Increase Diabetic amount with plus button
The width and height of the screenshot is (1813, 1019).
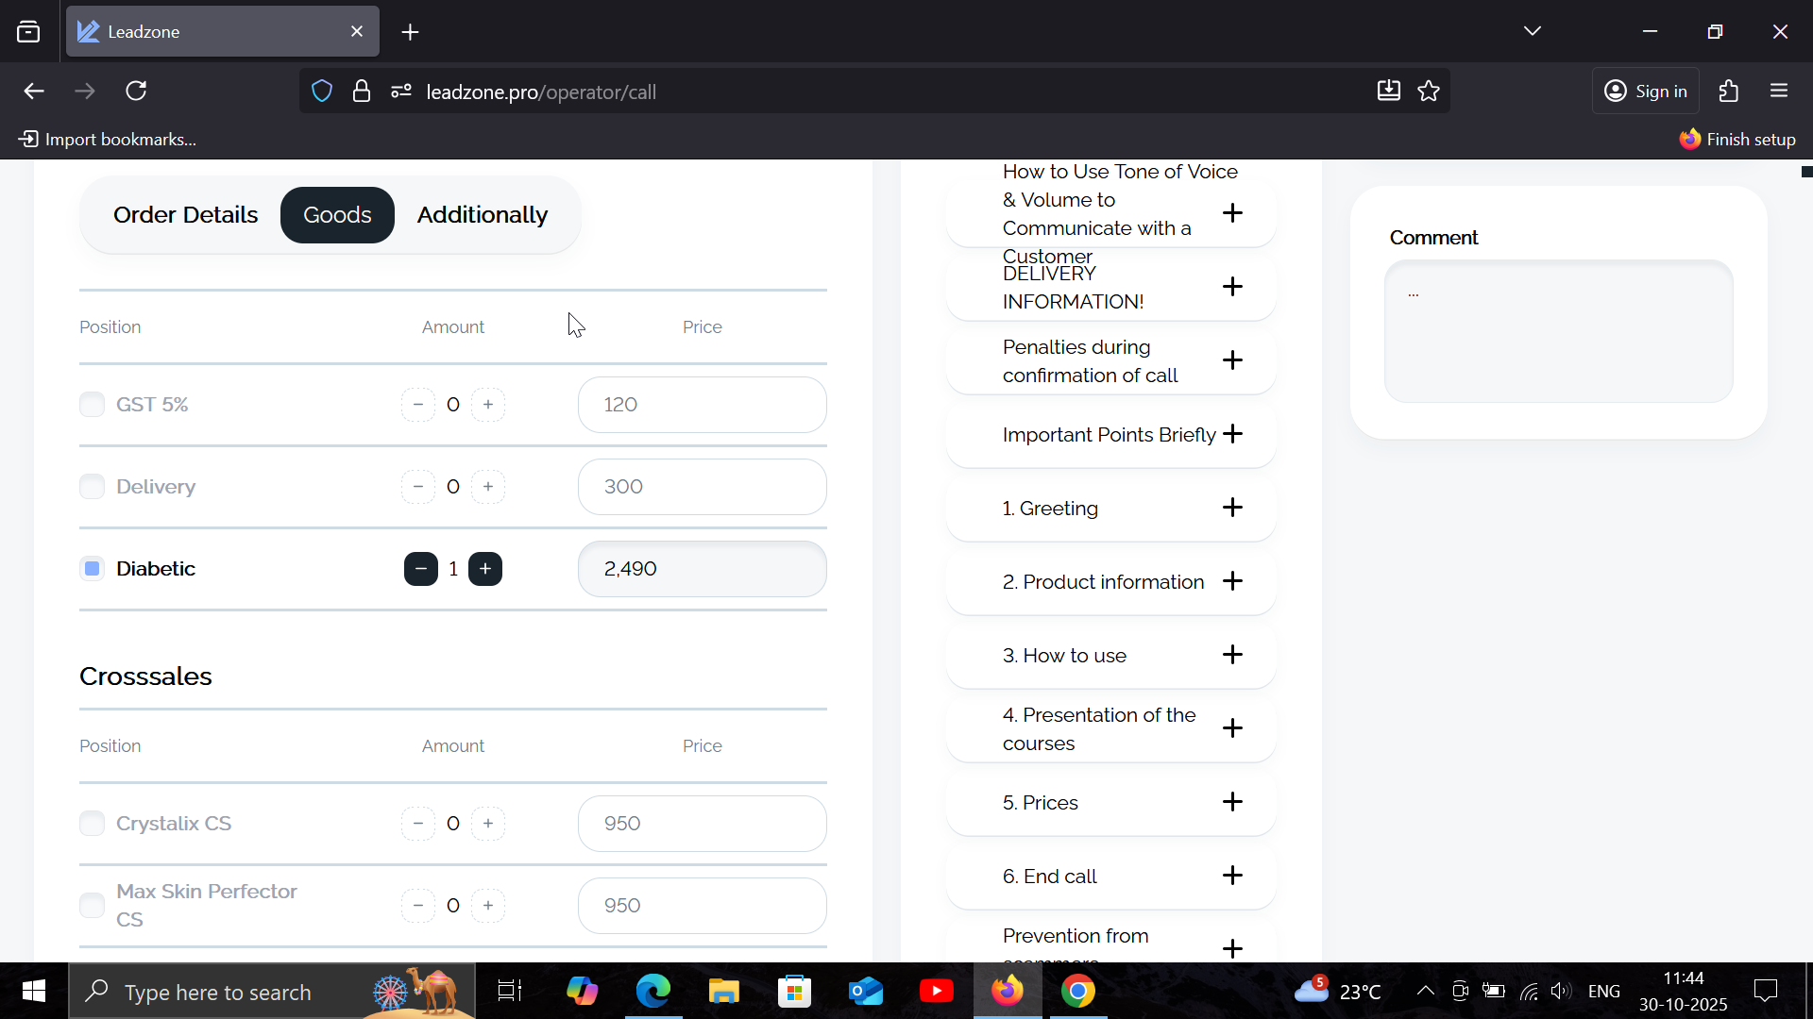(485, 569)
